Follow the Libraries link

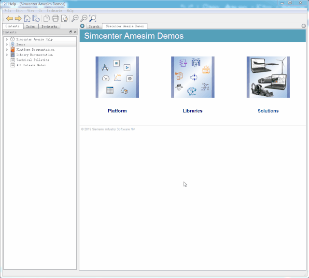[193, 111]
